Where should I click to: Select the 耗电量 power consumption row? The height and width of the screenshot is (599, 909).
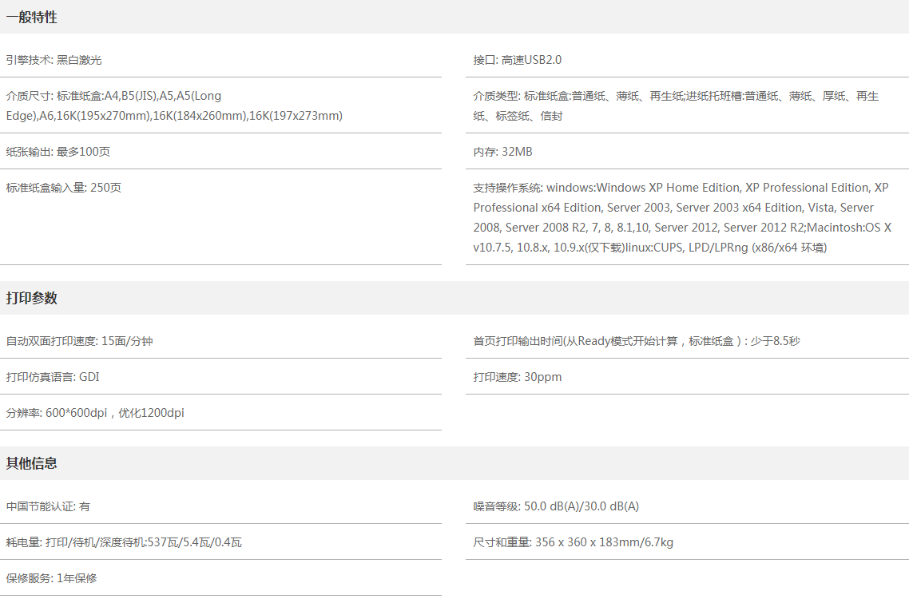pos(124,542)
